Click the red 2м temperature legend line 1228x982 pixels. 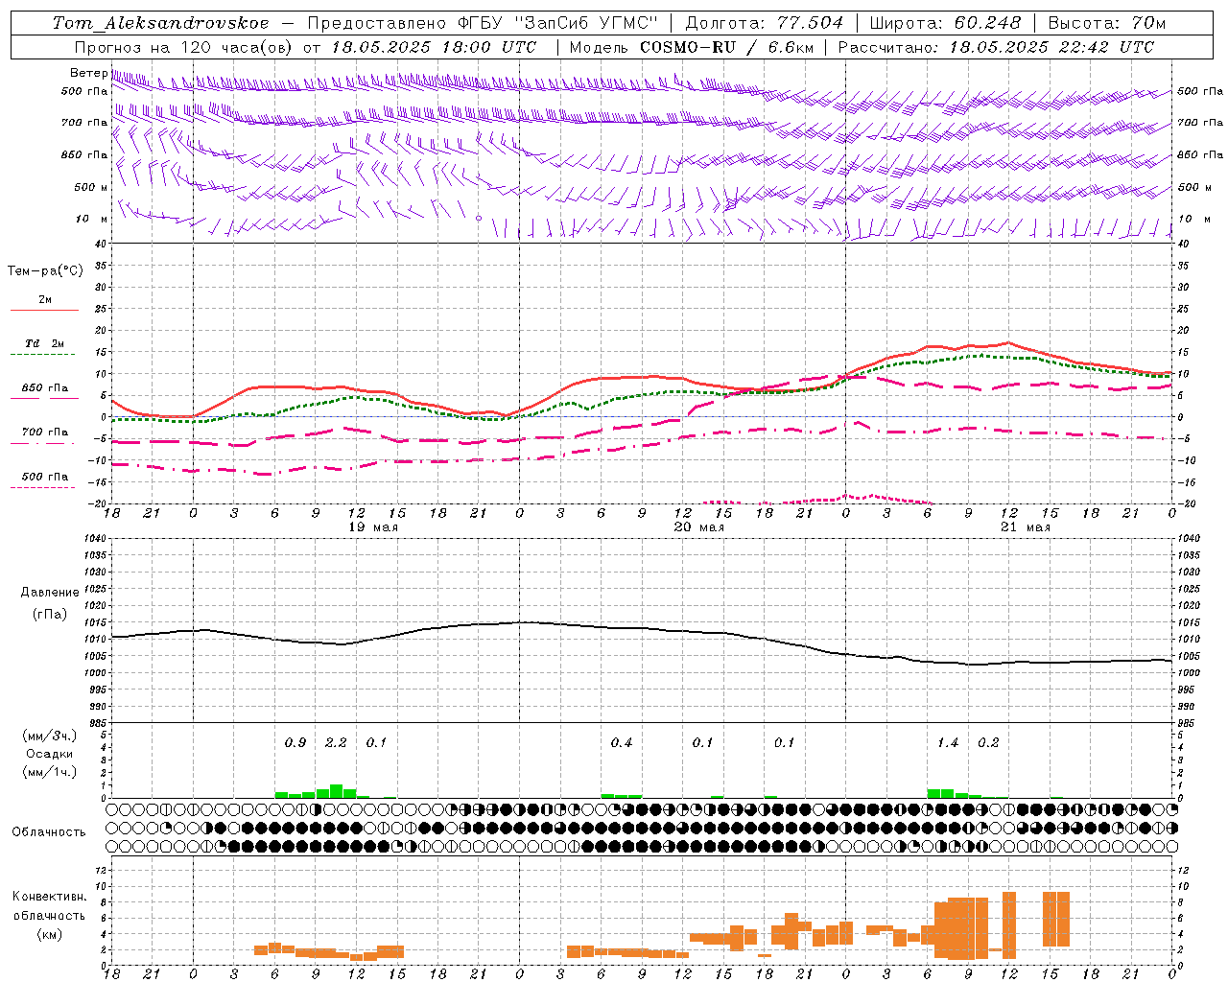[45, 311]
